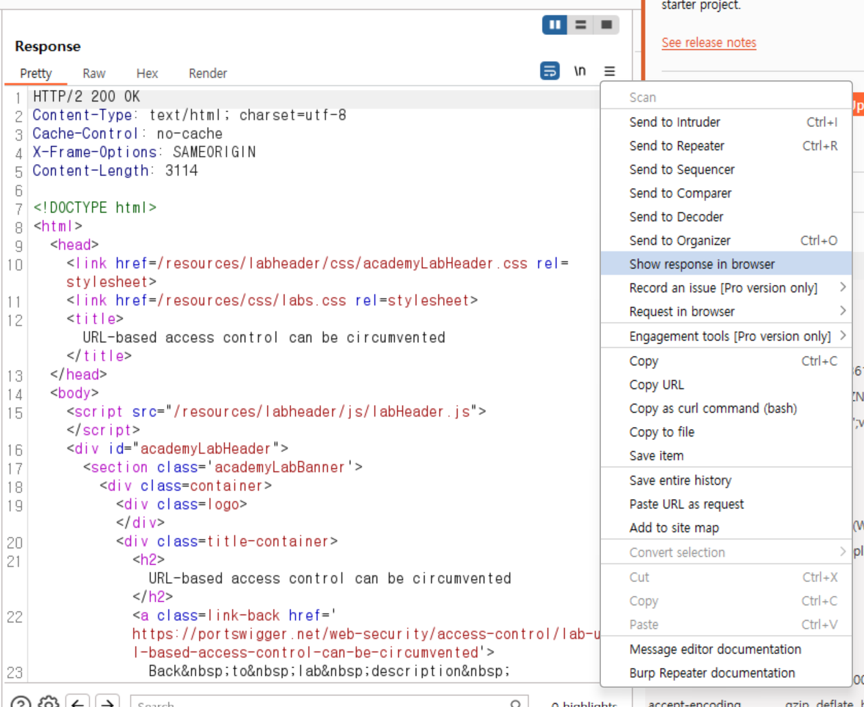Click Save item in context menu
The height and width of the screenshot is (707, 864).
point(726,456)
